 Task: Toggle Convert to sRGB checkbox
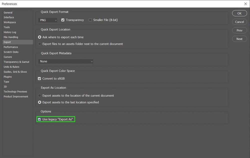[39, 79]
